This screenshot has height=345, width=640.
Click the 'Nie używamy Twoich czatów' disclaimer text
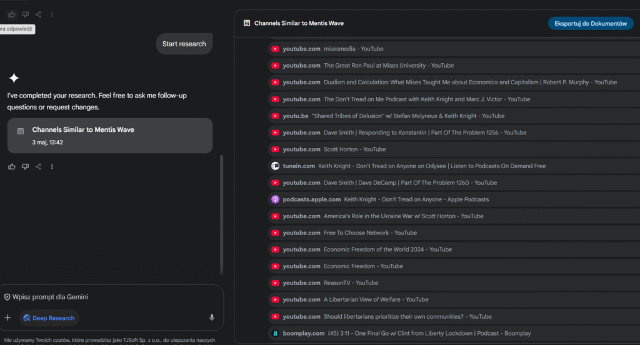pos(109,340)
